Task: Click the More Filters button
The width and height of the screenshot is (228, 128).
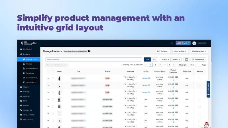Action: point(198,59)
